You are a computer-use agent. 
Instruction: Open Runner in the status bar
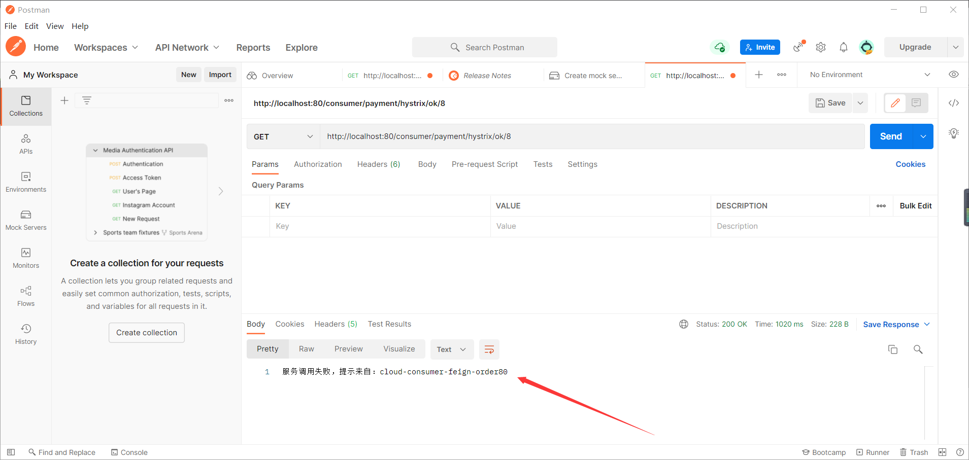pyautogui.click(x=873, y=452)
